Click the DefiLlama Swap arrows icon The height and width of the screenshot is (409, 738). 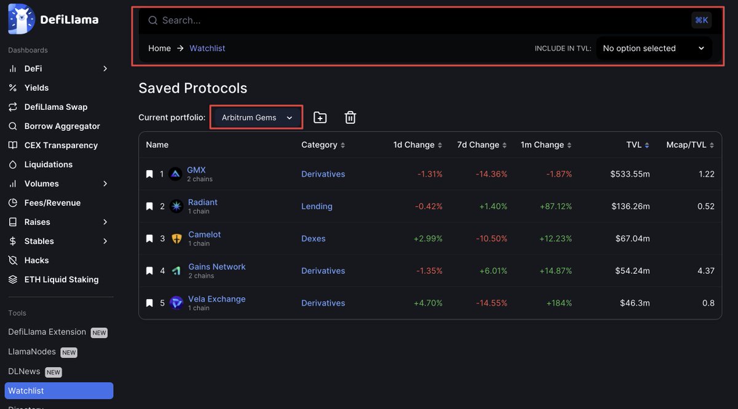point(12,107)
